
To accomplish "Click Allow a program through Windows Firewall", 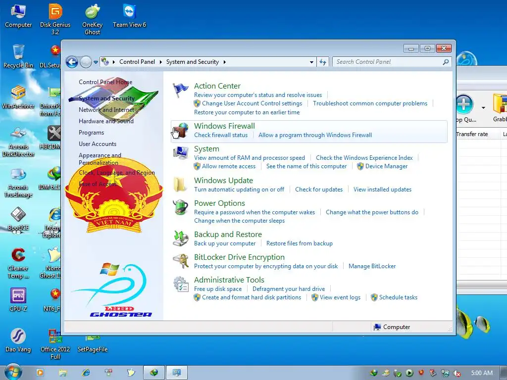I will click(x=315, y=135).
